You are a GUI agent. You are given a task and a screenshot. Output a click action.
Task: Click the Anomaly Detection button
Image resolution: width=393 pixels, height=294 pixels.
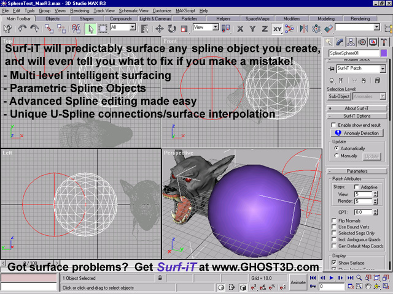[x=357, y=133]
